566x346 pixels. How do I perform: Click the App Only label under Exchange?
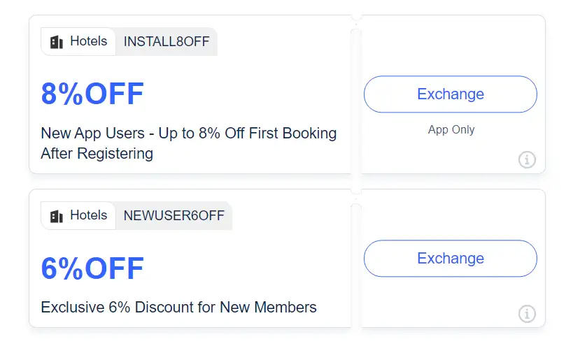coord(451,129)
